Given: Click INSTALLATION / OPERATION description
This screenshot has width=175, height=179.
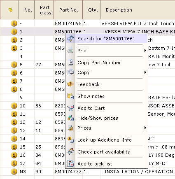Looking at the screenshot, I should [139, 172].
